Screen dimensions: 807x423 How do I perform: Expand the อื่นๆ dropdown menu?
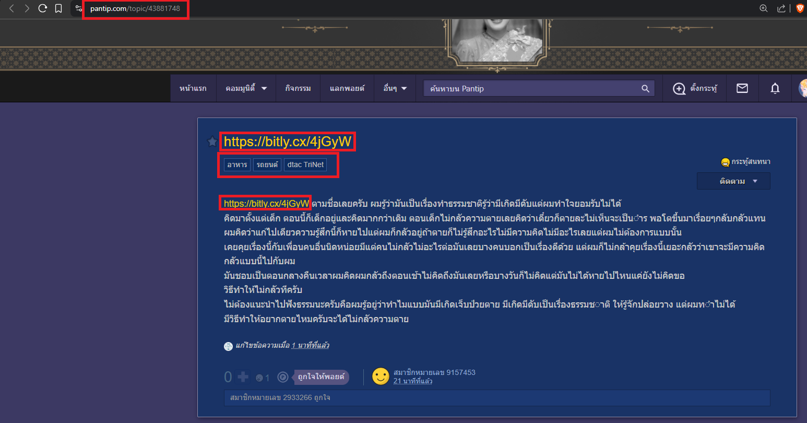tap(395, 88)
